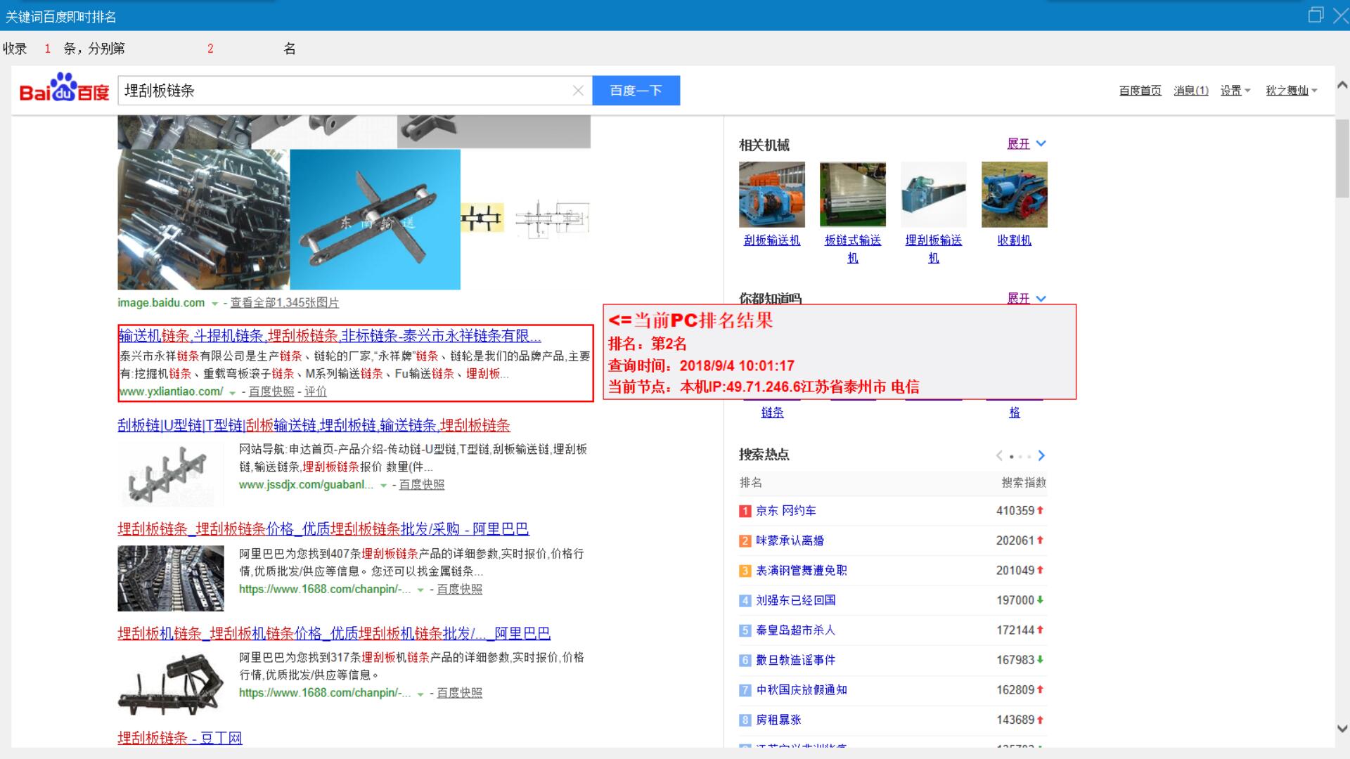Click the 京东 网约车 hot search
1350x759 pixels.
[x=785, y=511]
